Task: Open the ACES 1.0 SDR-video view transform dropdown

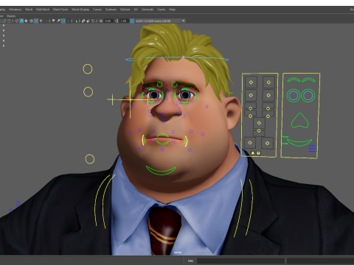Action: pos(161,21)
